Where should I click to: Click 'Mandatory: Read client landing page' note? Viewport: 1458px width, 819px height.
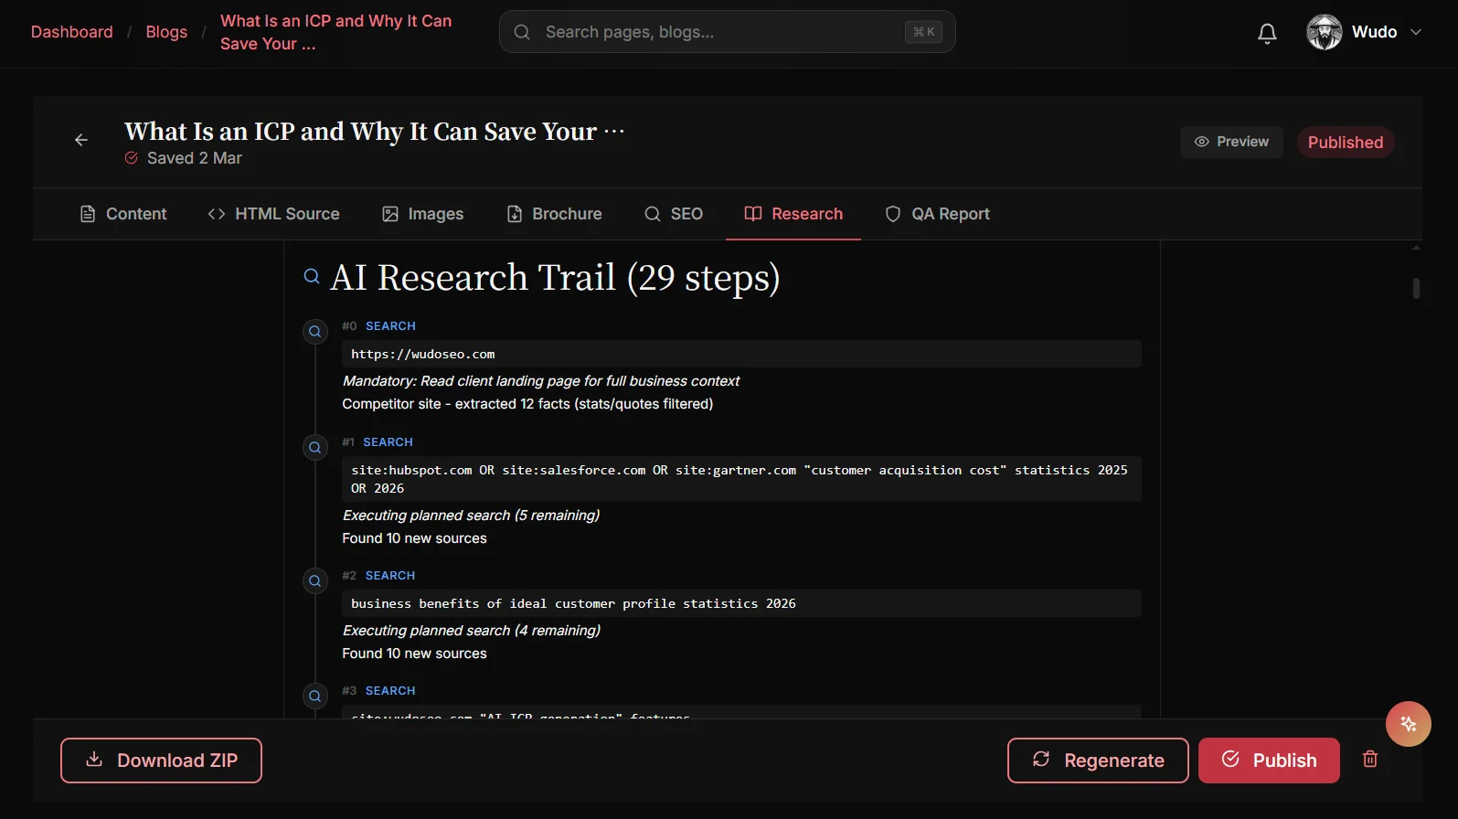(x=541, y=381)
